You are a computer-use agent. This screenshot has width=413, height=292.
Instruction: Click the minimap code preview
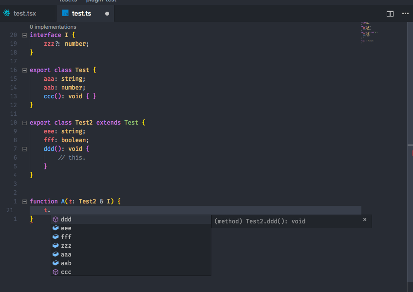pos(369,33)
